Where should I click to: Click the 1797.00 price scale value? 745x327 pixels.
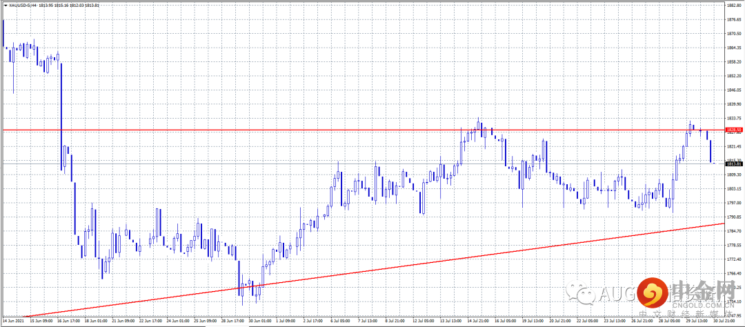pos(735,203)
